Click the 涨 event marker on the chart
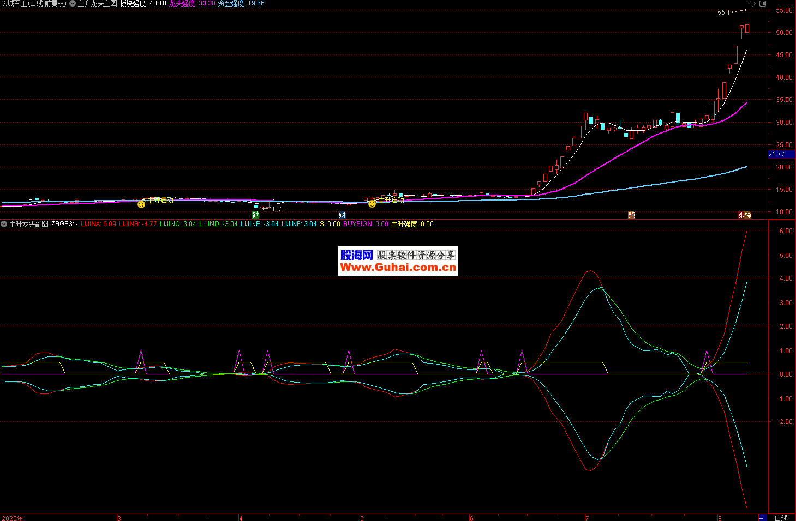796x521 pixels. click(741, 215)
